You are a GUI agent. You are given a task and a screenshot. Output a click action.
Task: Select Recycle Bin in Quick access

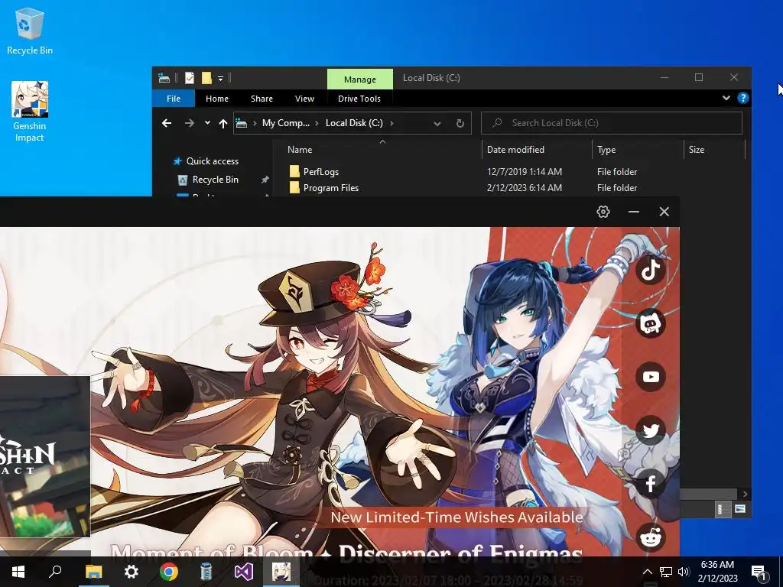[215, 180]
